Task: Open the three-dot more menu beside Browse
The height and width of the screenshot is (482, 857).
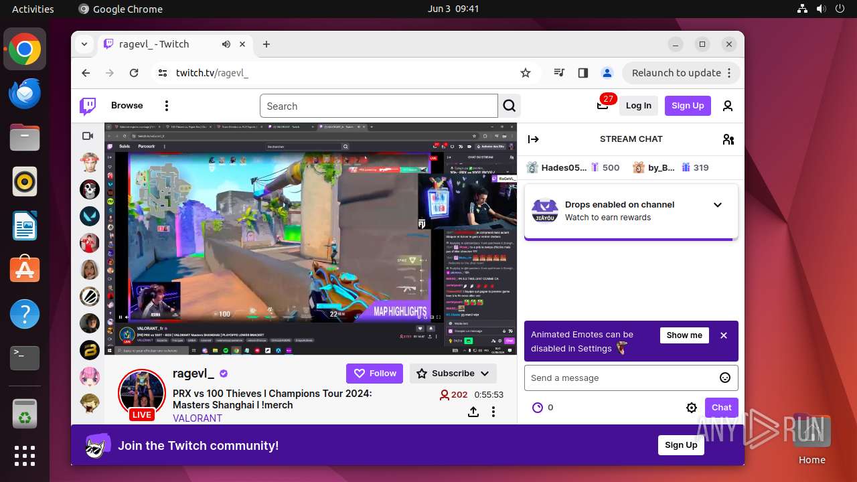Action: [x=167, y=106]
